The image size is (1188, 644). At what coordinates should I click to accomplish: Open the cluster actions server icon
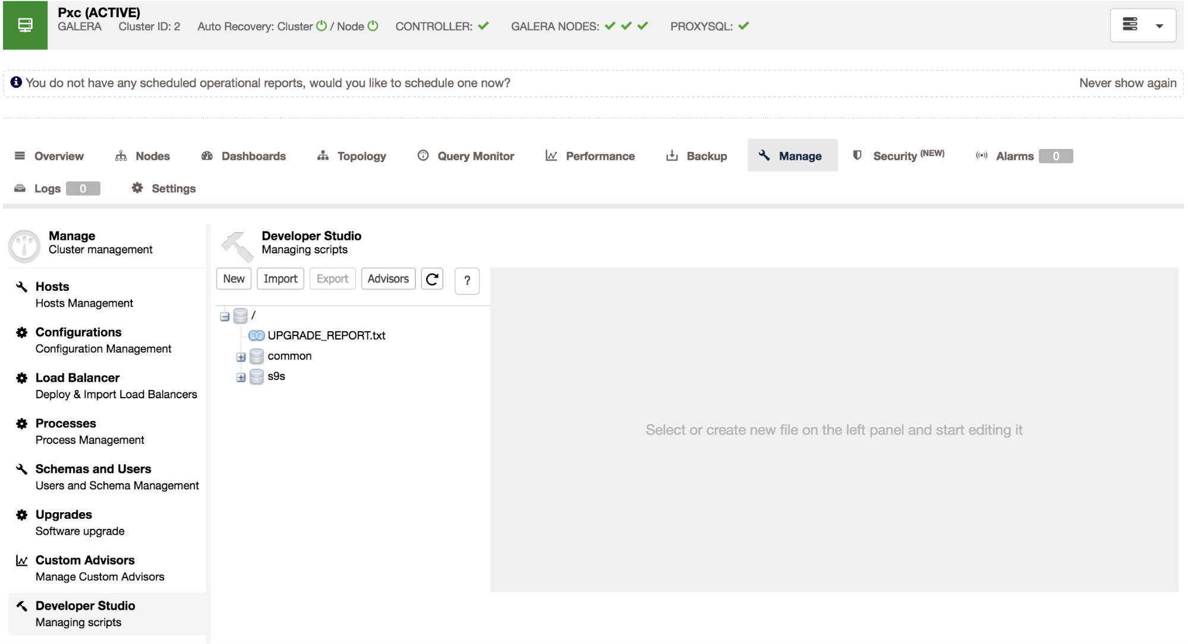pos(1130,25)
